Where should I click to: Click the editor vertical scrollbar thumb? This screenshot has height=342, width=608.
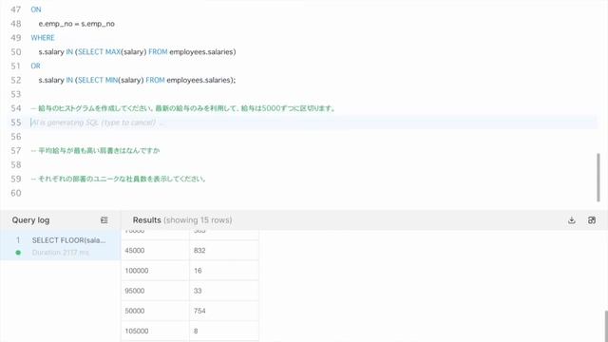point(598,178)
